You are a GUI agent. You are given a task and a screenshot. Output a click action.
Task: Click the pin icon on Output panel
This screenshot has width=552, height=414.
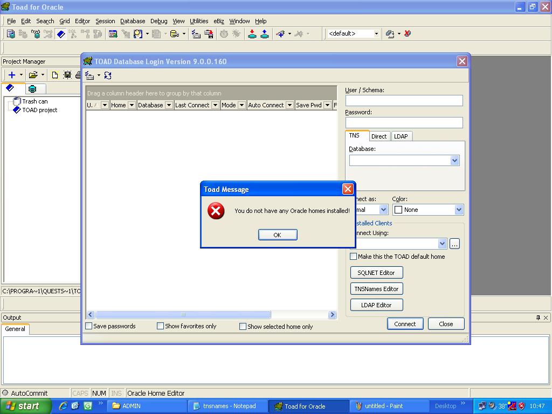click(x=538, y=318)
